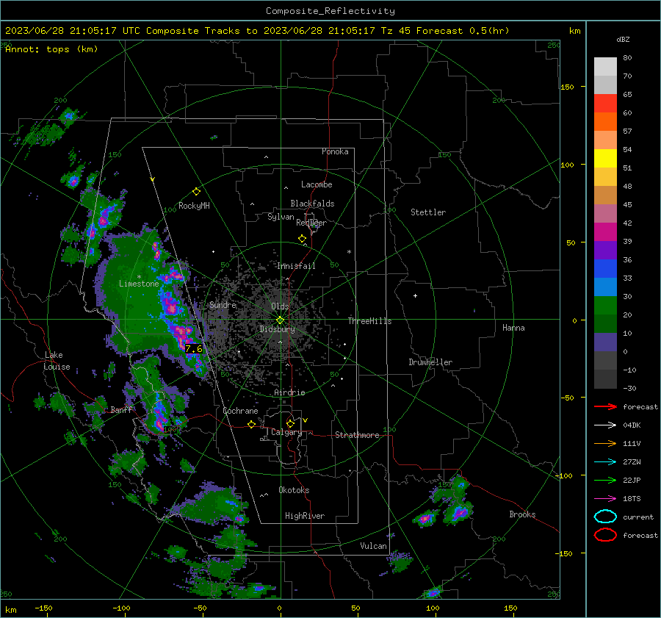Click the Sylvan label on map

[x=281, y=217]
